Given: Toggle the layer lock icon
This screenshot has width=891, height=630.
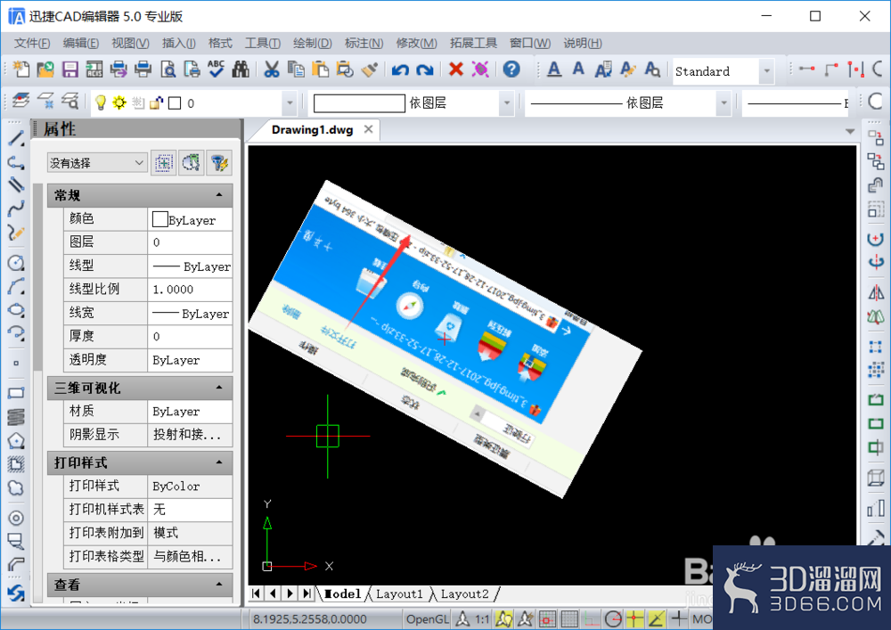Looking at the screenshot, I should click(156, 102).
